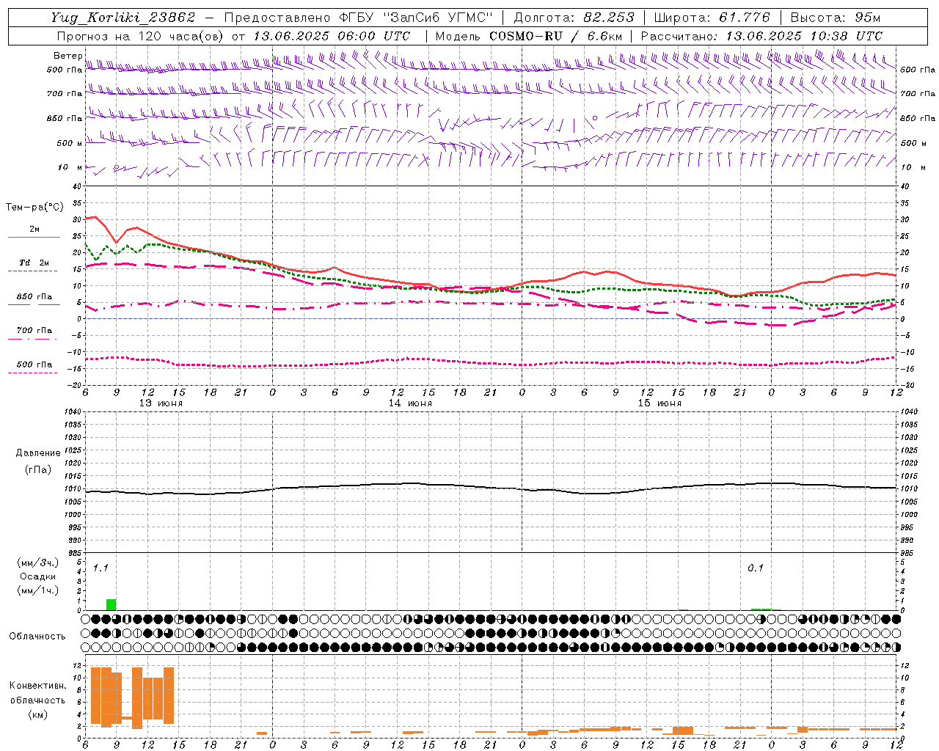Click the 'Тем-ра(°C)' temperature axis title
The image size is (939, 751).
(x=34, y=208)
